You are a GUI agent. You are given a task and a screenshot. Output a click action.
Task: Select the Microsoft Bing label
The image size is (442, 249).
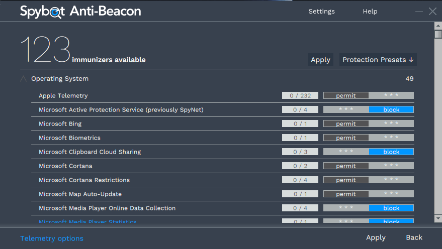click(60, 124)
